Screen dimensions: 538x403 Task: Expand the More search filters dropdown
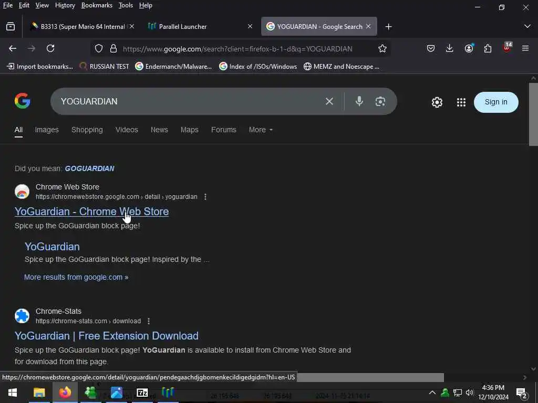(261, 130)
